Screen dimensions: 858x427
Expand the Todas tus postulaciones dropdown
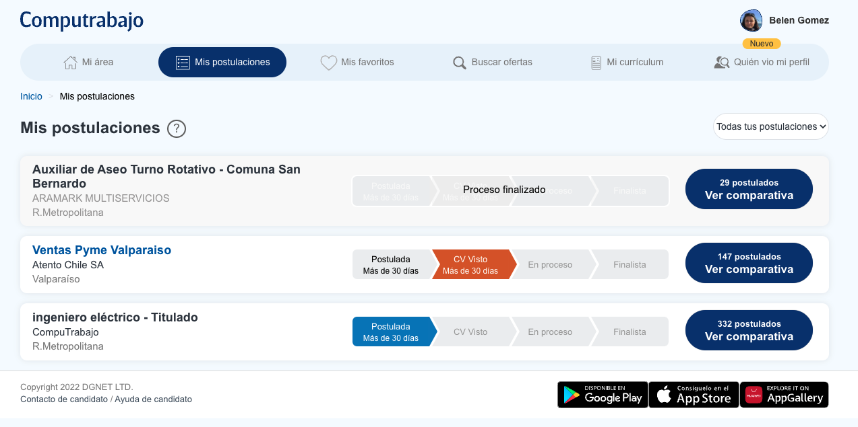pos(770,126)
